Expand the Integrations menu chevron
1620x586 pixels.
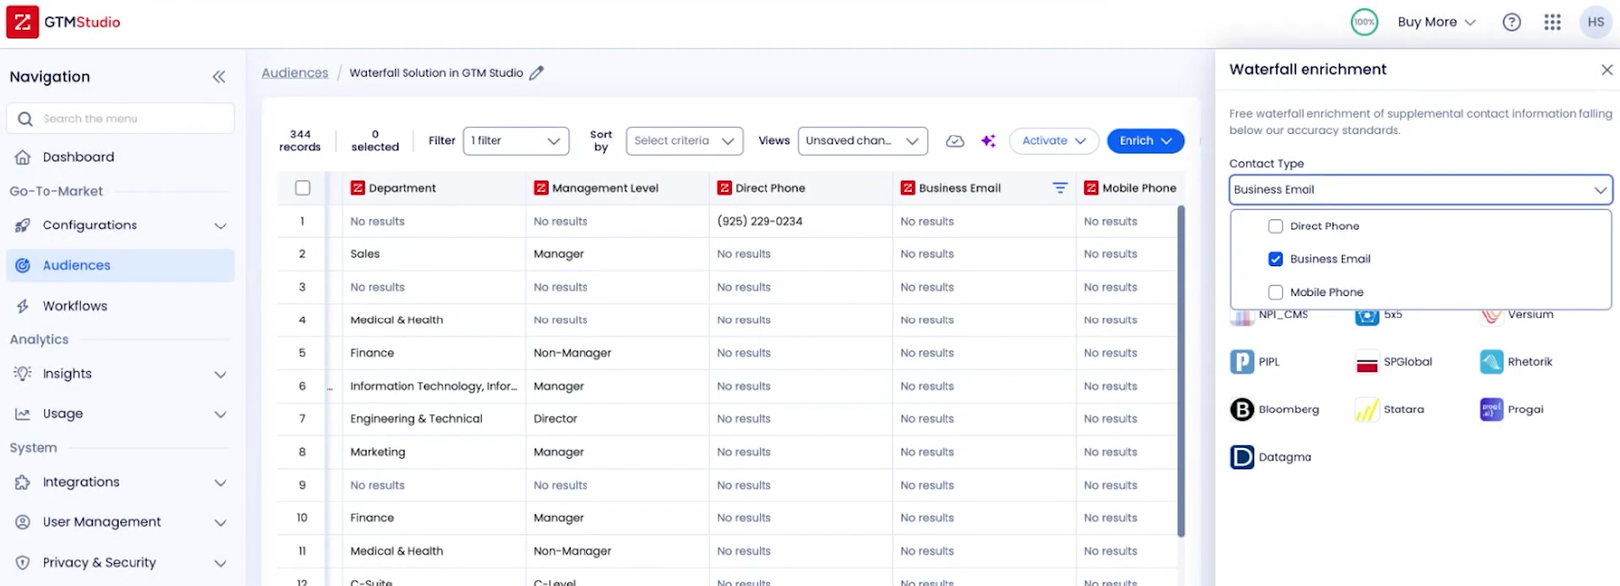[x=220, y=483]
